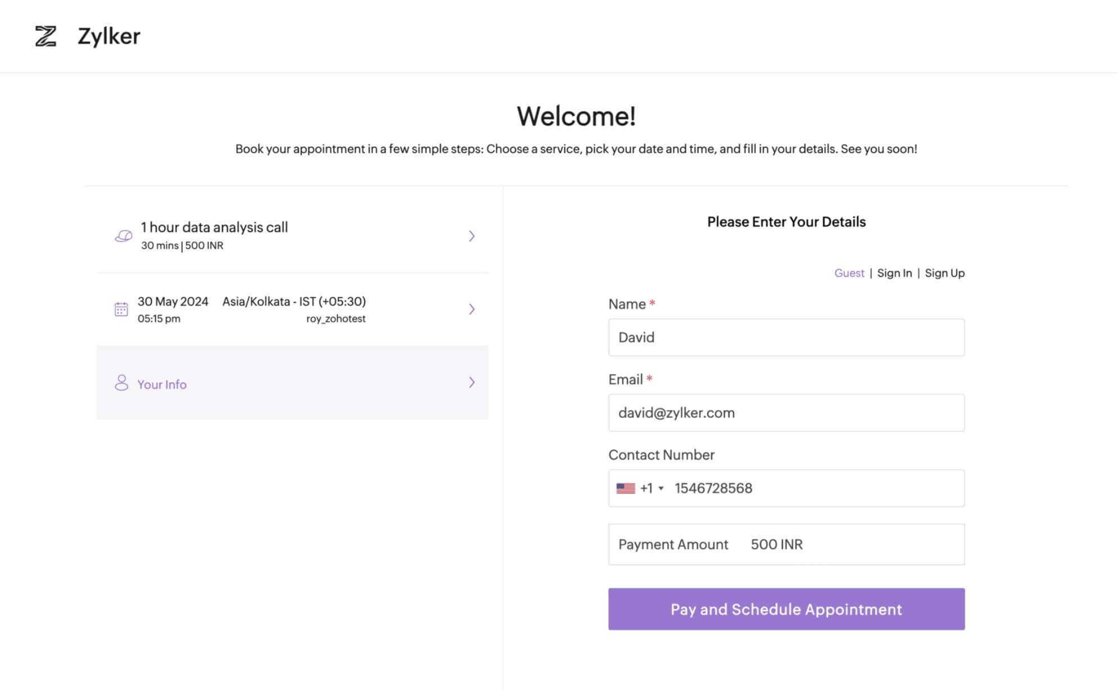Expand the Your Info row chevron
The image size is (1118, 690).
coord(472,383)
